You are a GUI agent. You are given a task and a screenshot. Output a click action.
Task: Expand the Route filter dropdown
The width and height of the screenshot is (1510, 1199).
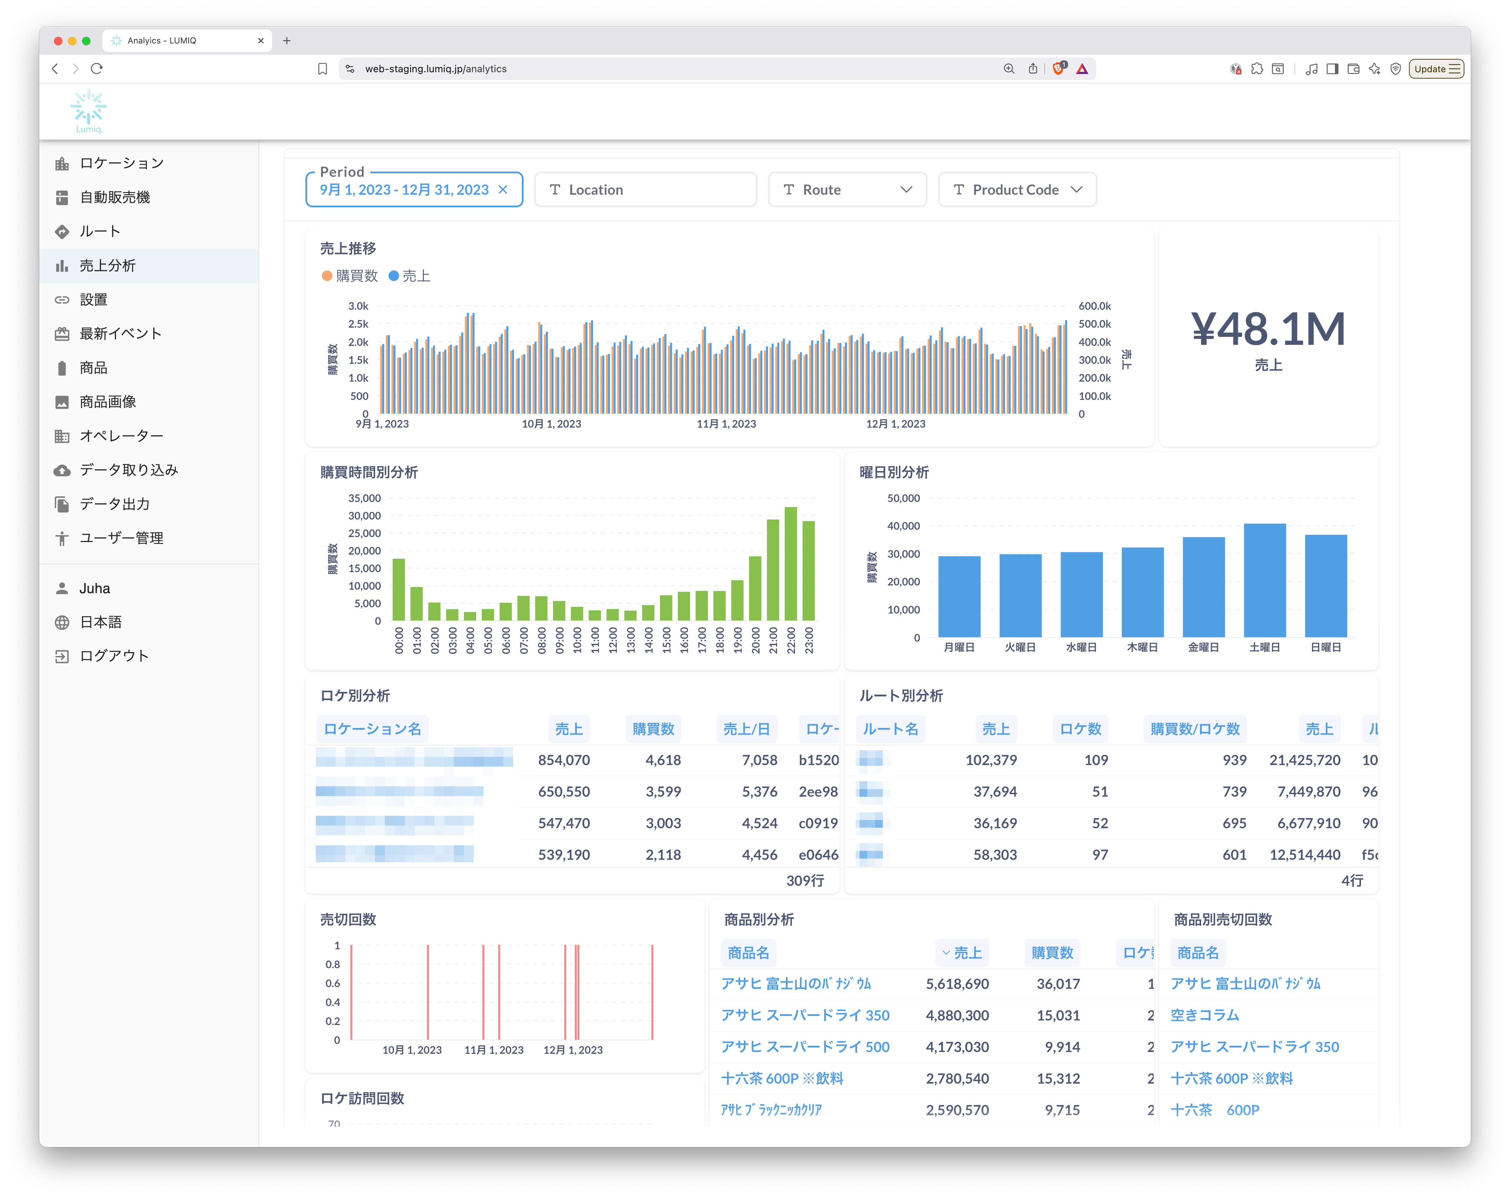click(x=905, y=190)
